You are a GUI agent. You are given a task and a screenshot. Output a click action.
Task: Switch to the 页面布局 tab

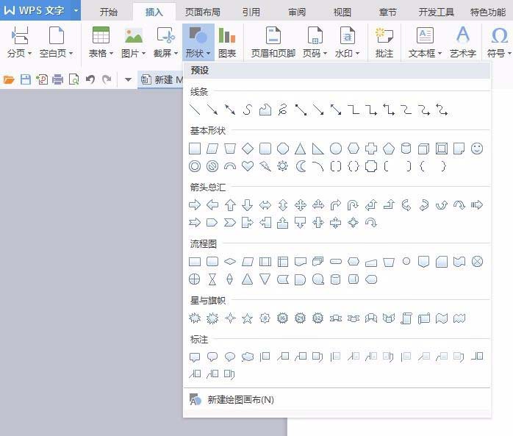coord(202,12)
